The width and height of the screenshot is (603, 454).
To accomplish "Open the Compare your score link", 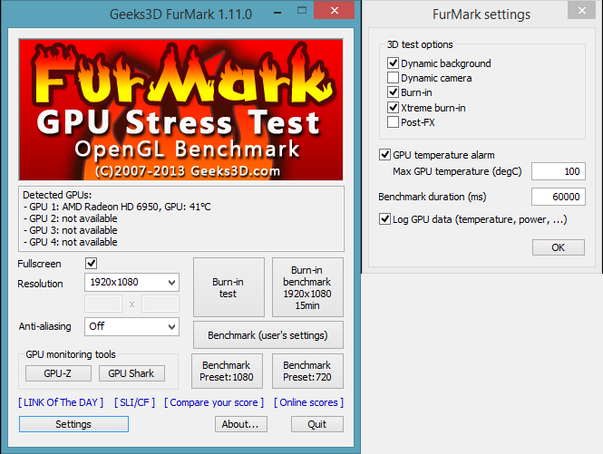I will coord(214,402).
